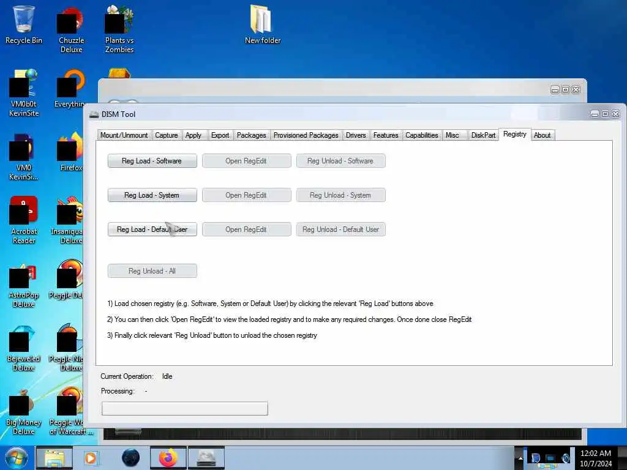Click Open RegEdit in the System row

[246, 195]
